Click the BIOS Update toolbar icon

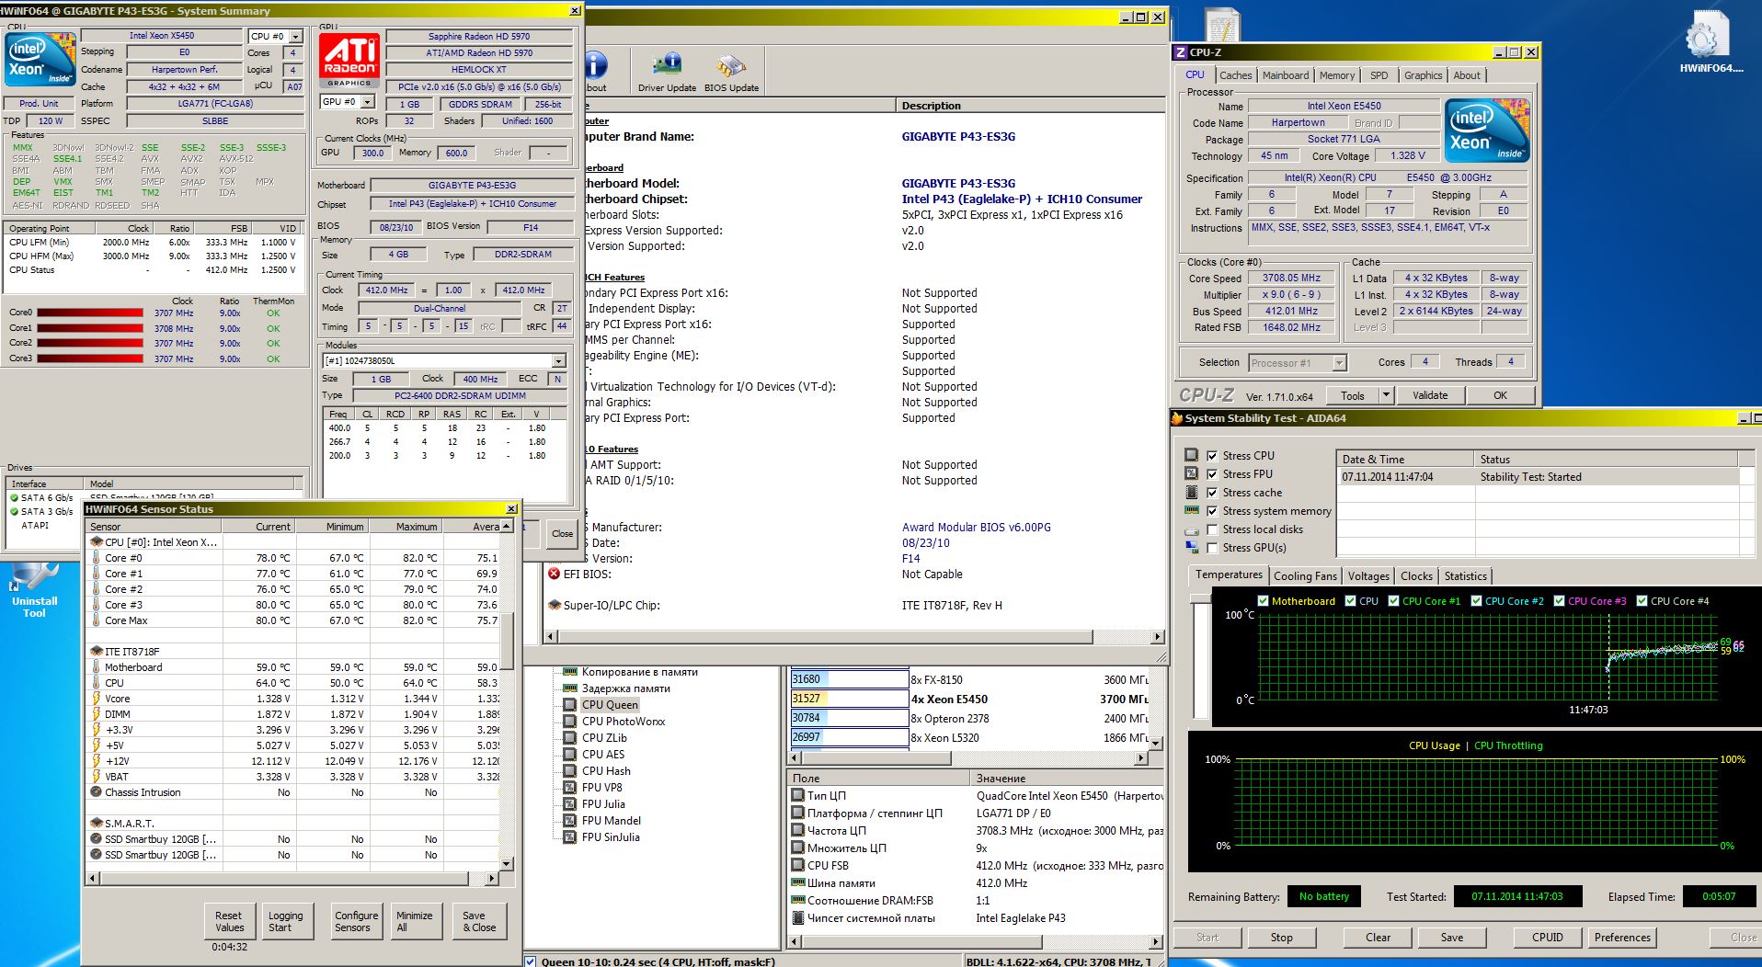pyautogui.click(x=731, y=66)
